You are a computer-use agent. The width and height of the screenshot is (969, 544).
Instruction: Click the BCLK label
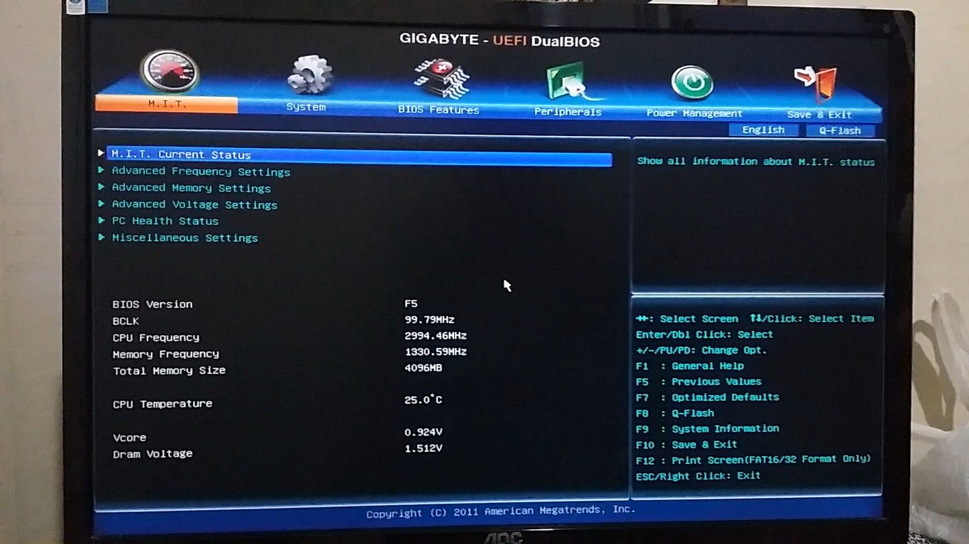click(x=126, y=321)
